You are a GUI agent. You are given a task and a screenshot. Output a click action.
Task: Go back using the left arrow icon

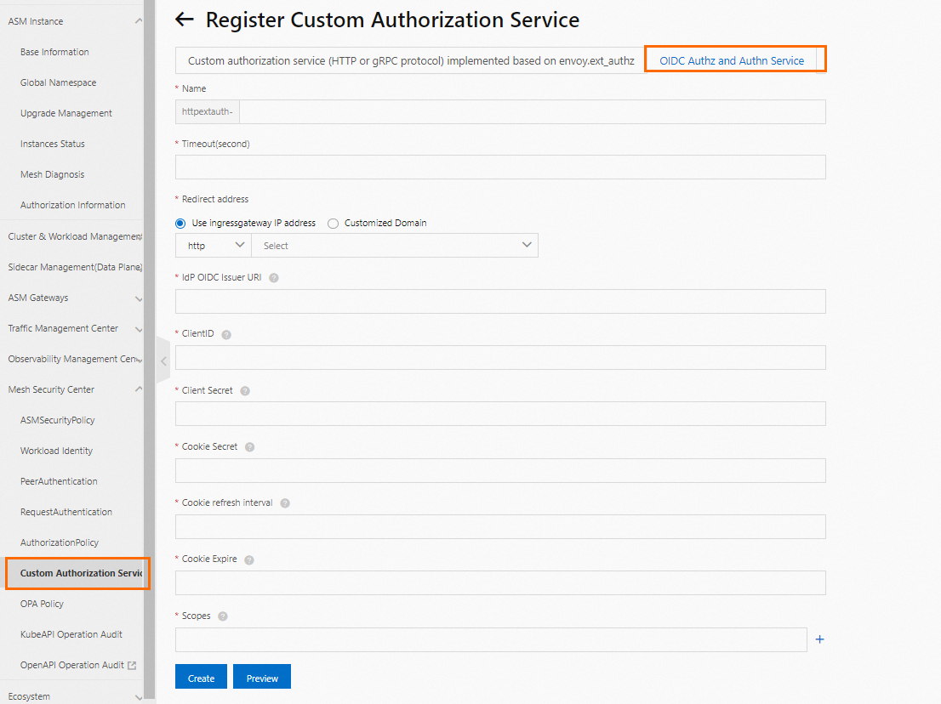coord(185,20)
